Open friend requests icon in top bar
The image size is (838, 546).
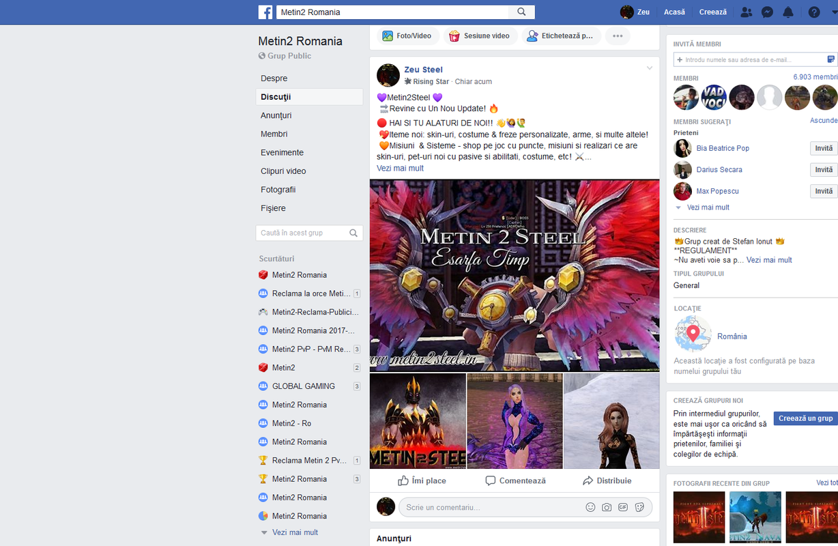747,12
